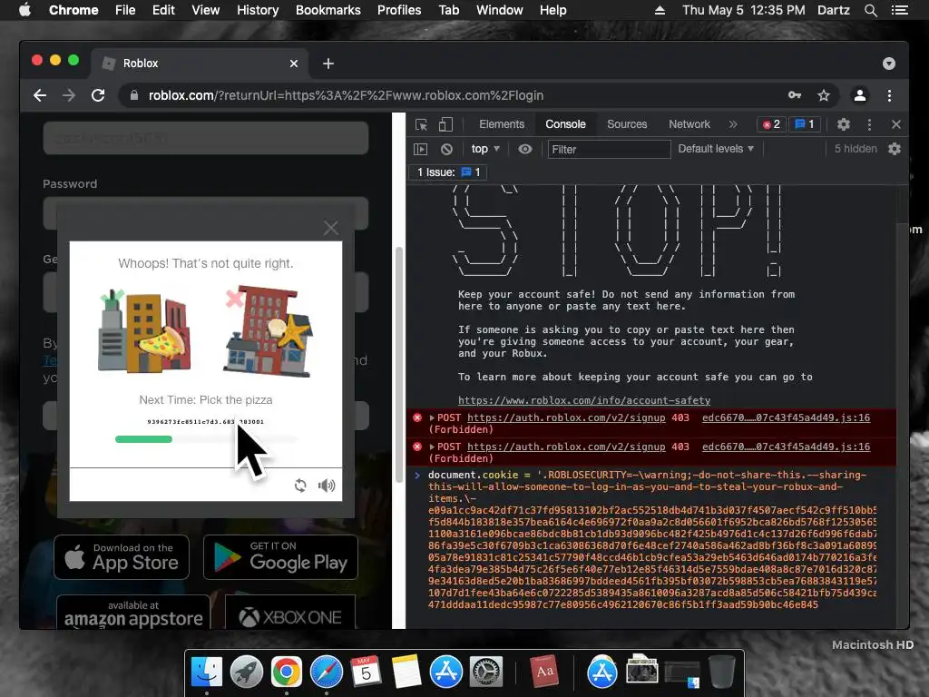Click the Password input field
The width and height of the screenshot is (929, 697).
tap(206, 213)
